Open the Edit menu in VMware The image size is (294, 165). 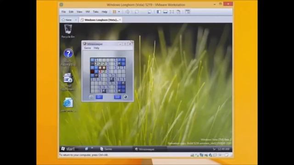(x=71, y=12)
